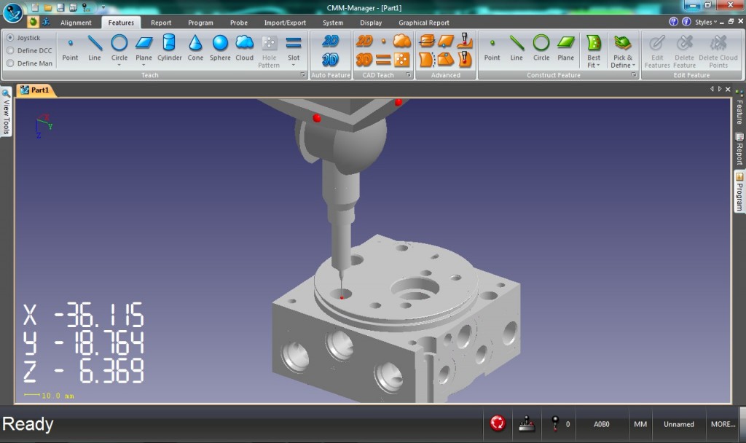
Task: Open CAD Teach group dialog launcher
Action: (408, 75)
